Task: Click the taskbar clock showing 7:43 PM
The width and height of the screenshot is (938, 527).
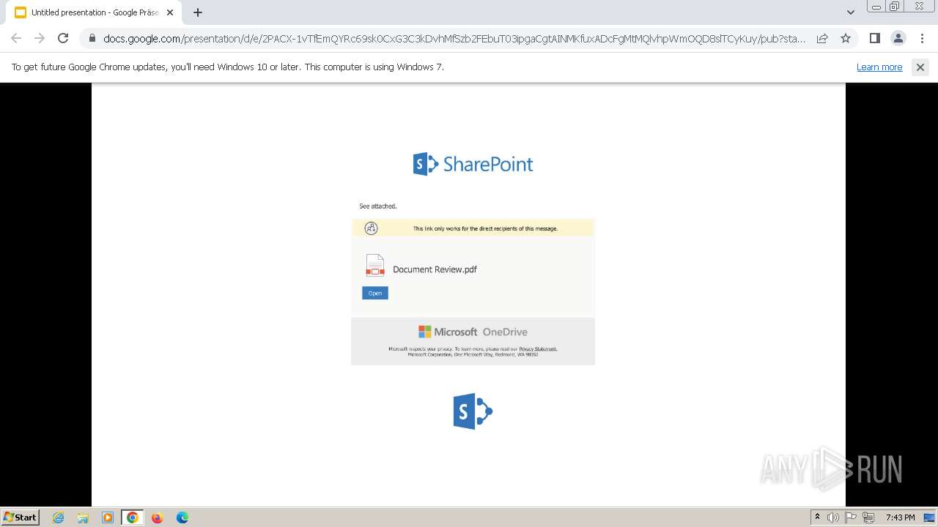Action: pyautogui.click(x=900, y=517)
